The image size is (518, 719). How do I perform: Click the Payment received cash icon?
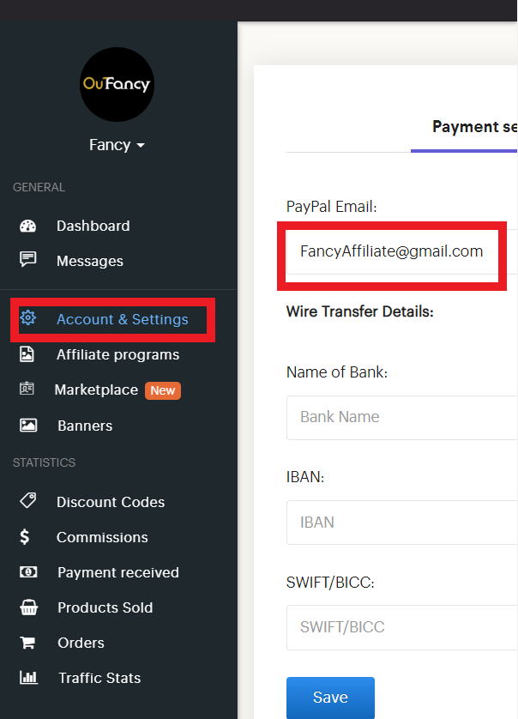point(27,572)
